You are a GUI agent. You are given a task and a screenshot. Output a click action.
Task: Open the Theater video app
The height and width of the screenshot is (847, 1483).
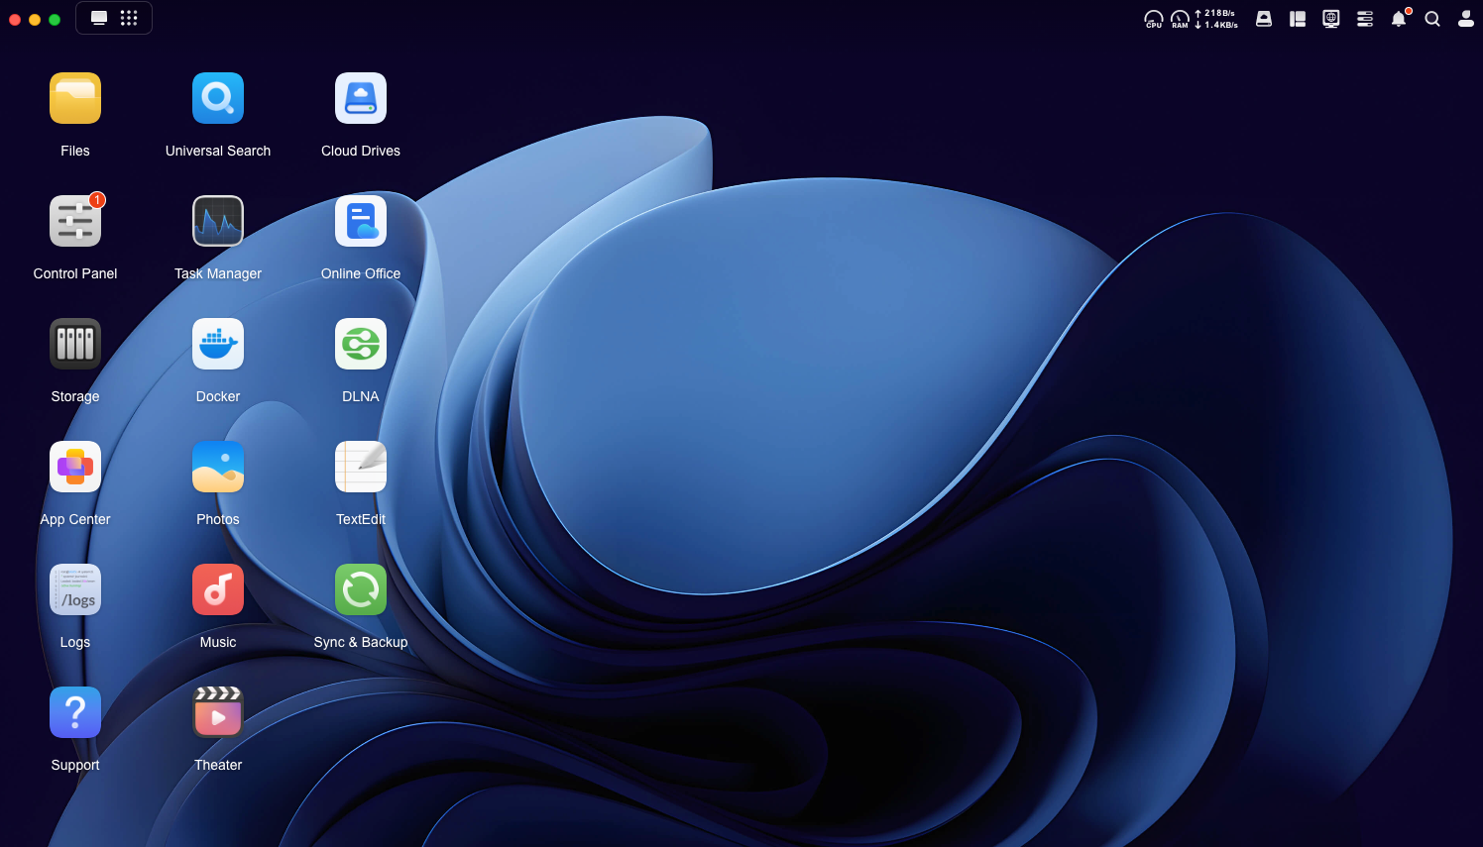point(218,713)
